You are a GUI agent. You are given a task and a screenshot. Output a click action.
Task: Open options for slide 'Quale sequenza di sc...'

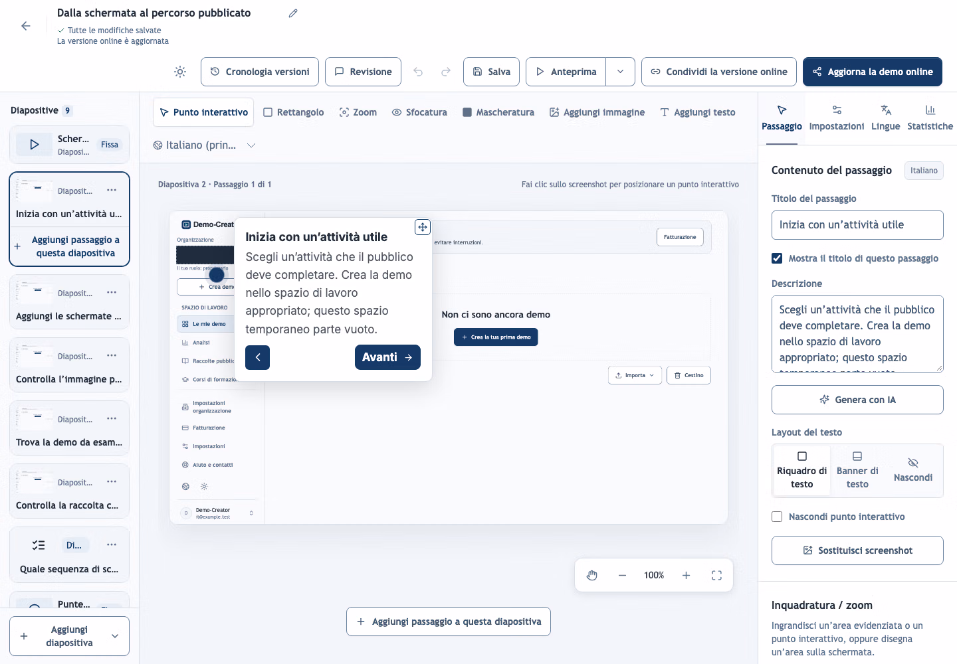click(x=112, y=545)
